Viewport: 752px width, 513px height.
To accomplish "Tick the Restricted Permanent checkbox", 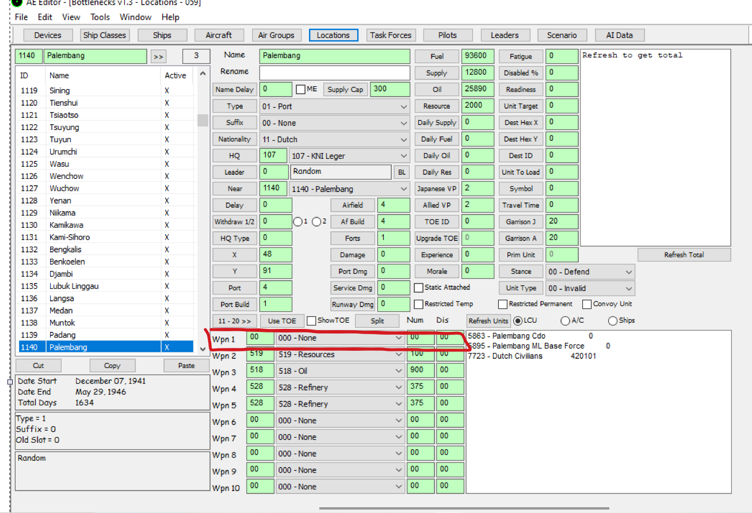I will tap(503, 304).
